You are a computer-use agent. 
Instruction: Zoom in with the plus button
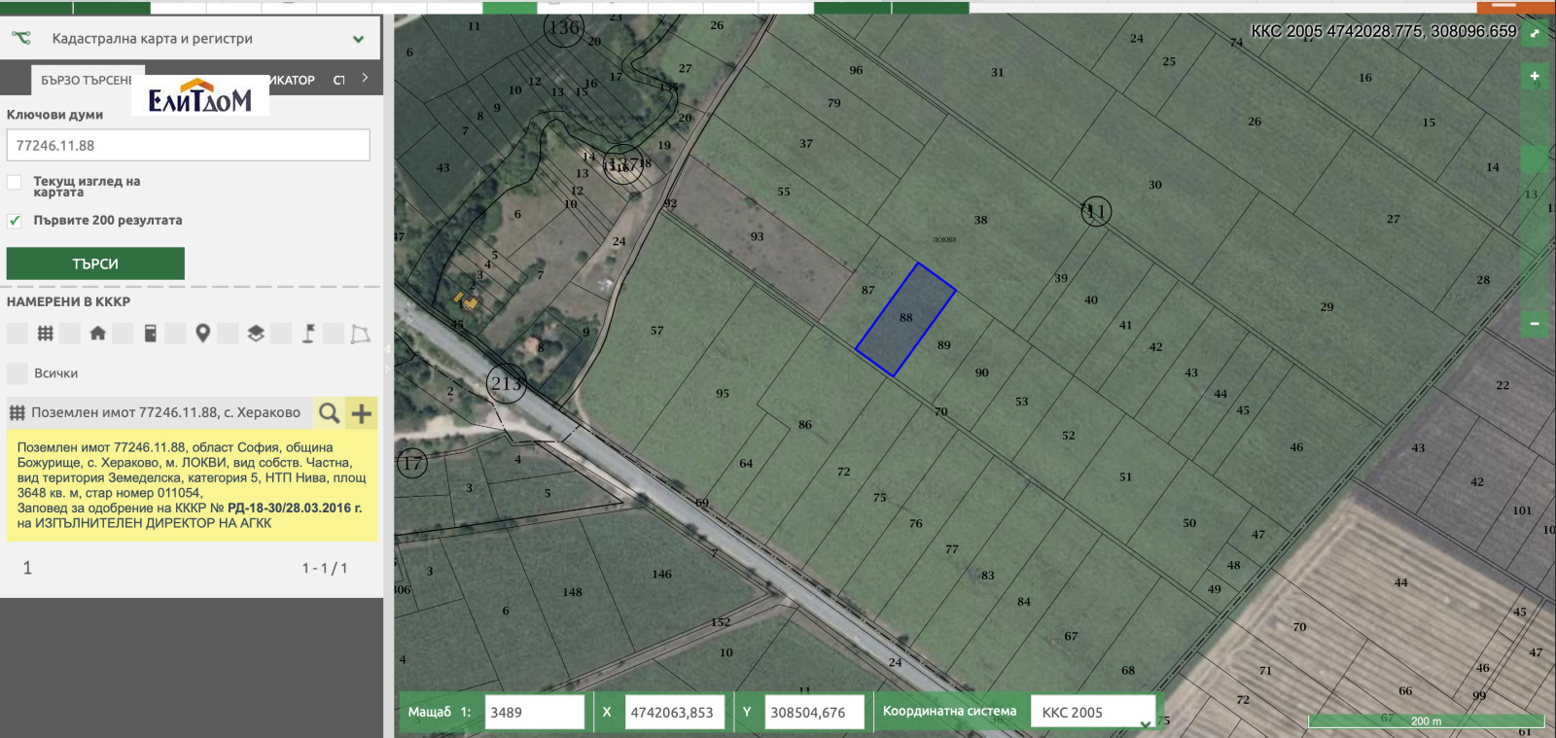(x=1535, y=76)
